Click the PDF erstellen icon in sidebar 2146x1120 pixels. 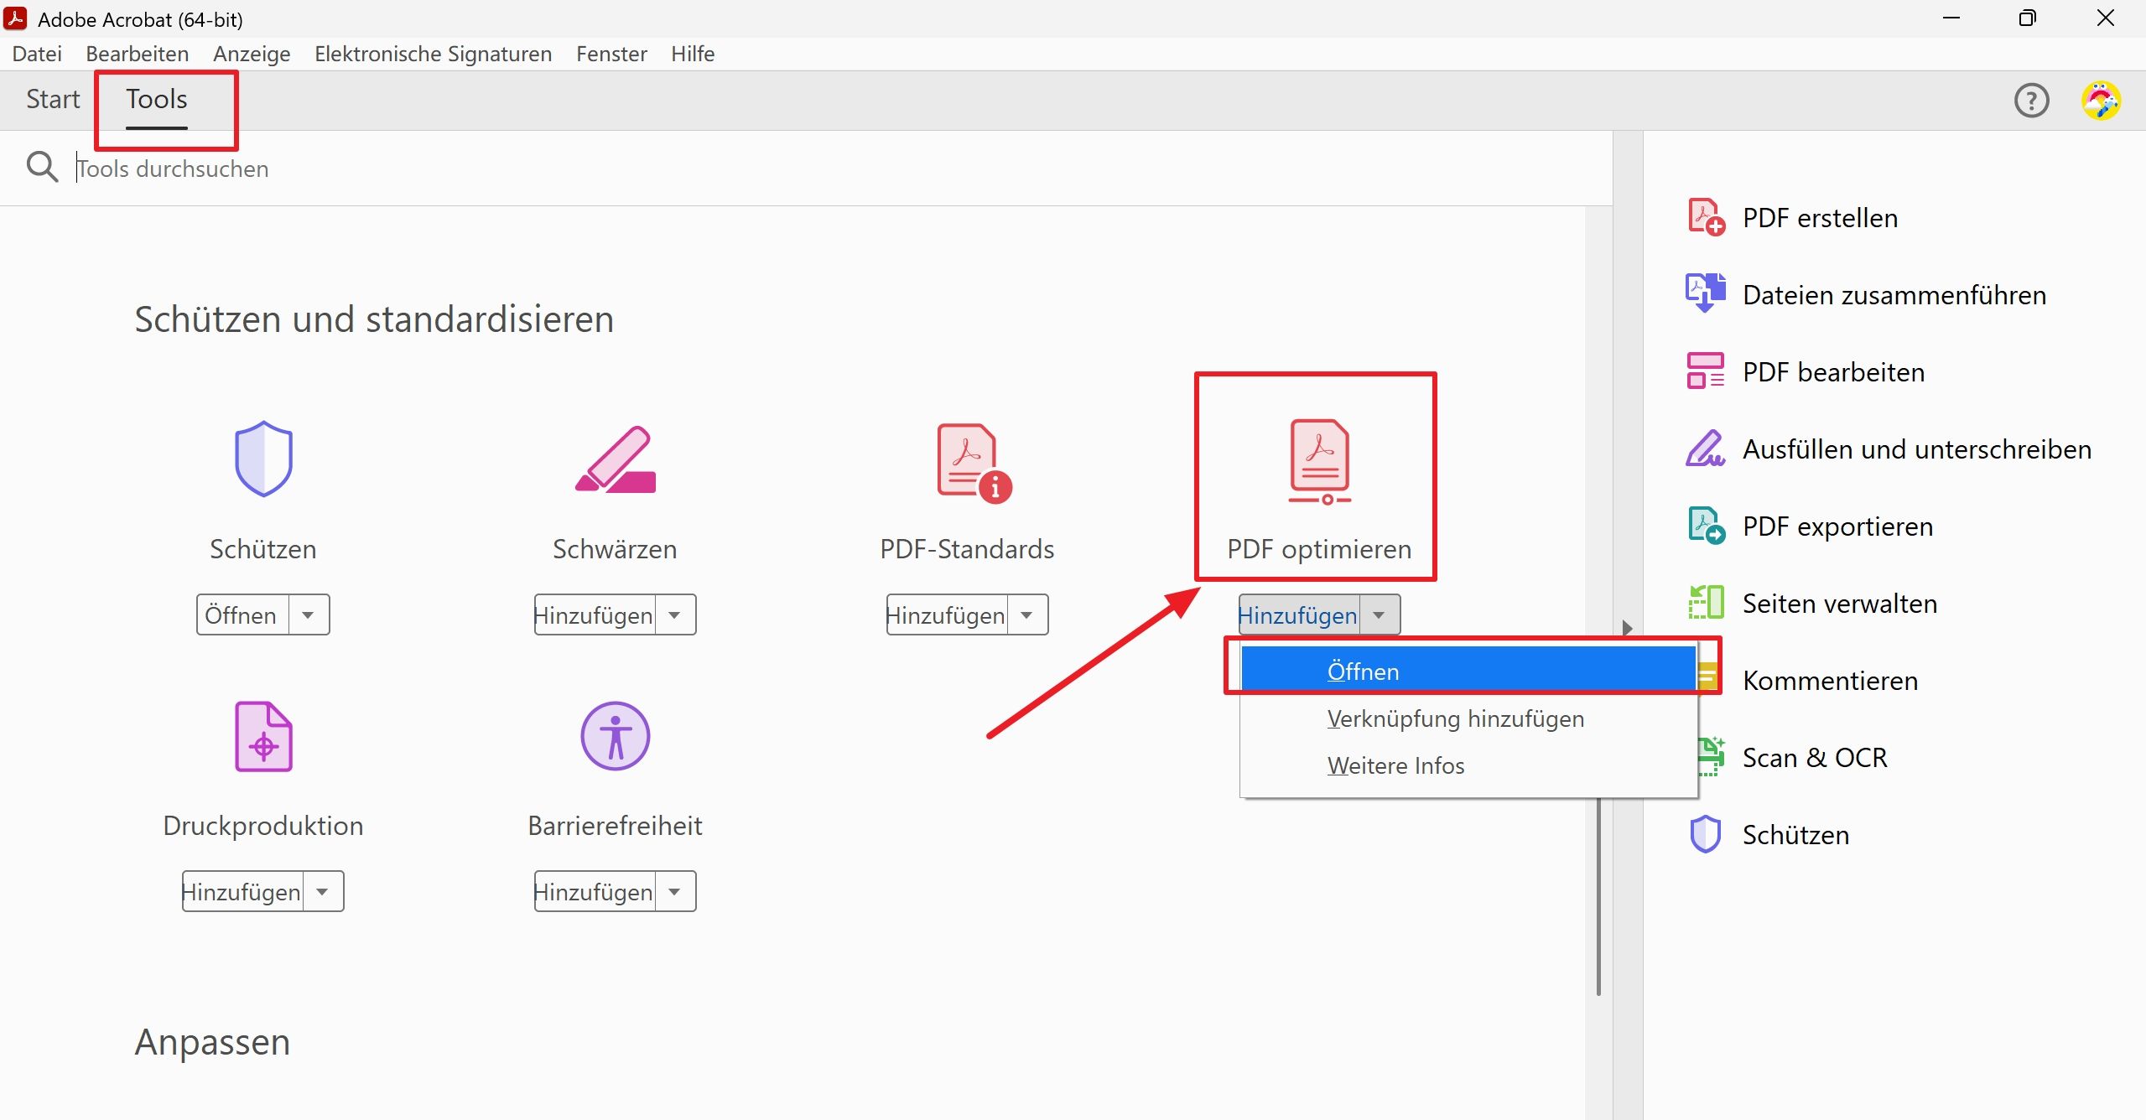click(1706, 217)
